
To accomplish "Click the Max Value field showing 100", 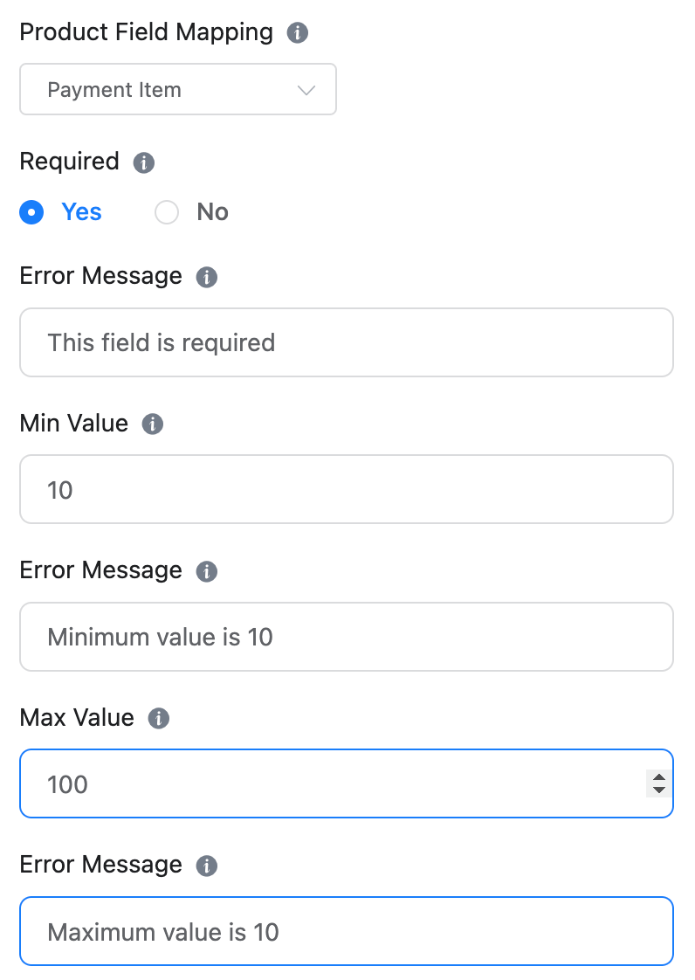I will click(332, 783).
